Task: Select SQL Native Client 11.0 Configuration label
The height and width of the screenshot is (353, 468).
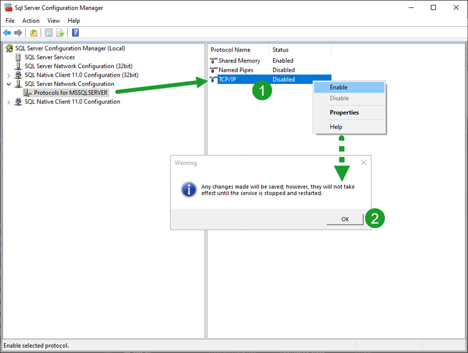Action: 72,102
